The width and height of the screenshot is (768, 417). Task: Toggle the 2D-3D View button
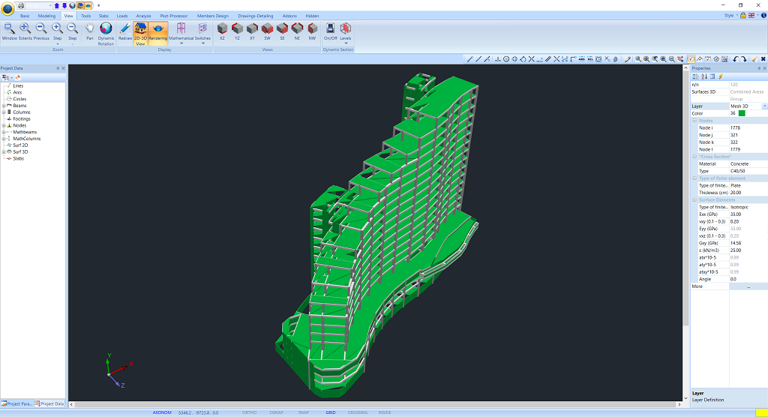(140, 32)
